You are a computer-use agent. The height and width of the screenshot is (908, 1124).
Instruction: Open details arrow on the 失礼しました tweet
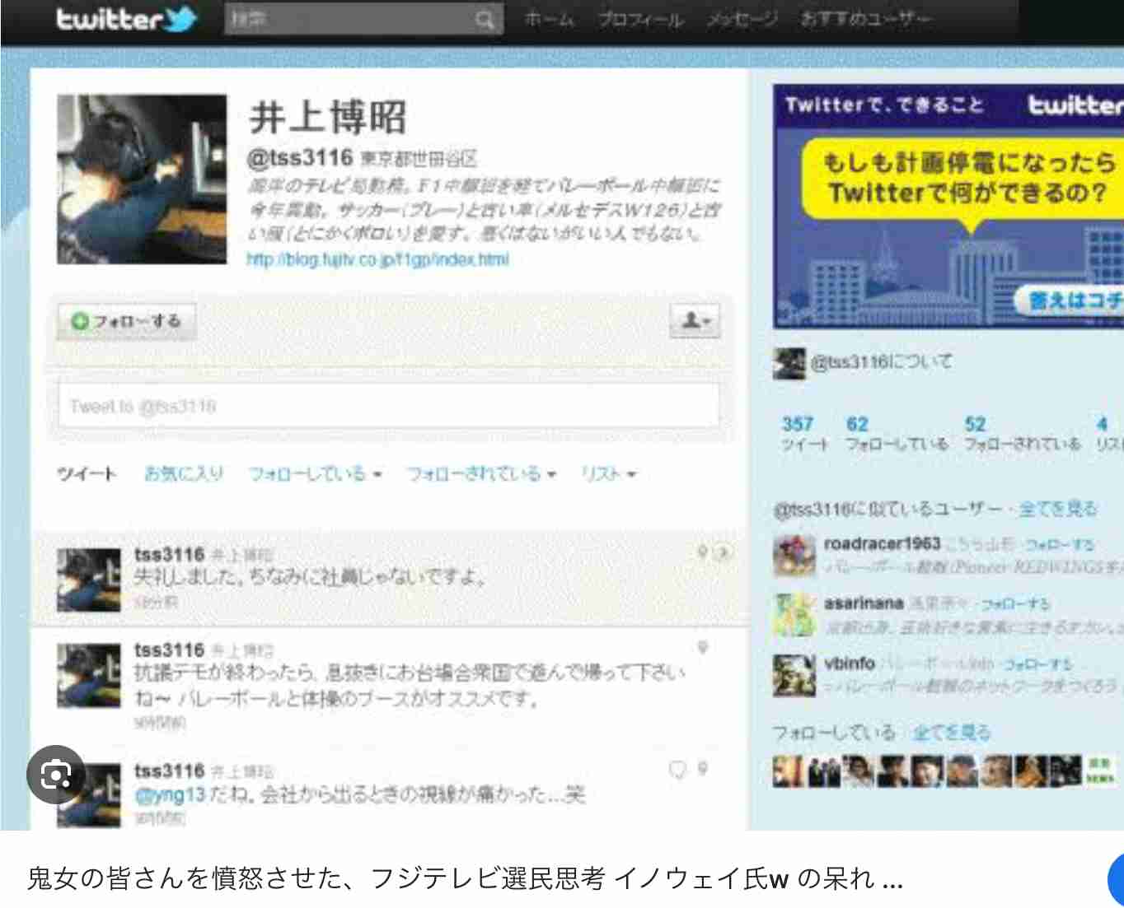(723, 552)
